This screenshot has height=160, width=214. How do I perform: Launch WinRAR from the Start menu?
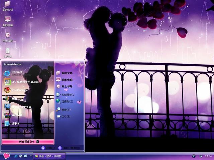tap(13, 115)
